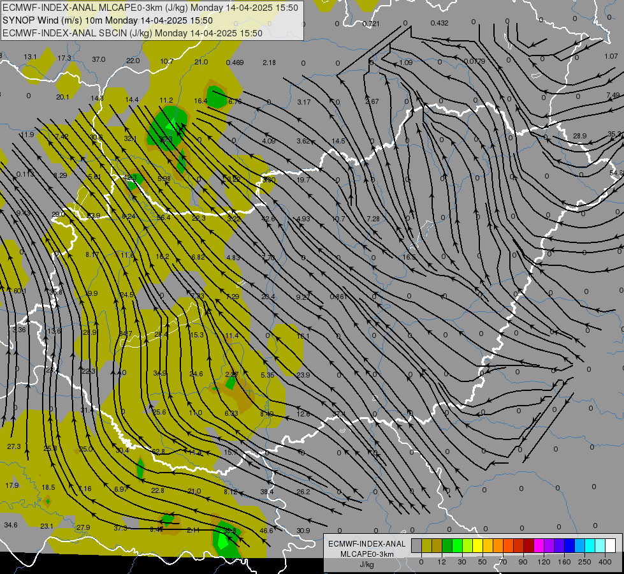Image resolution: width=624 pixels, height=574 pixels.
Task: Click the 50 tick label on legend scale
Action: coord(483,562)
